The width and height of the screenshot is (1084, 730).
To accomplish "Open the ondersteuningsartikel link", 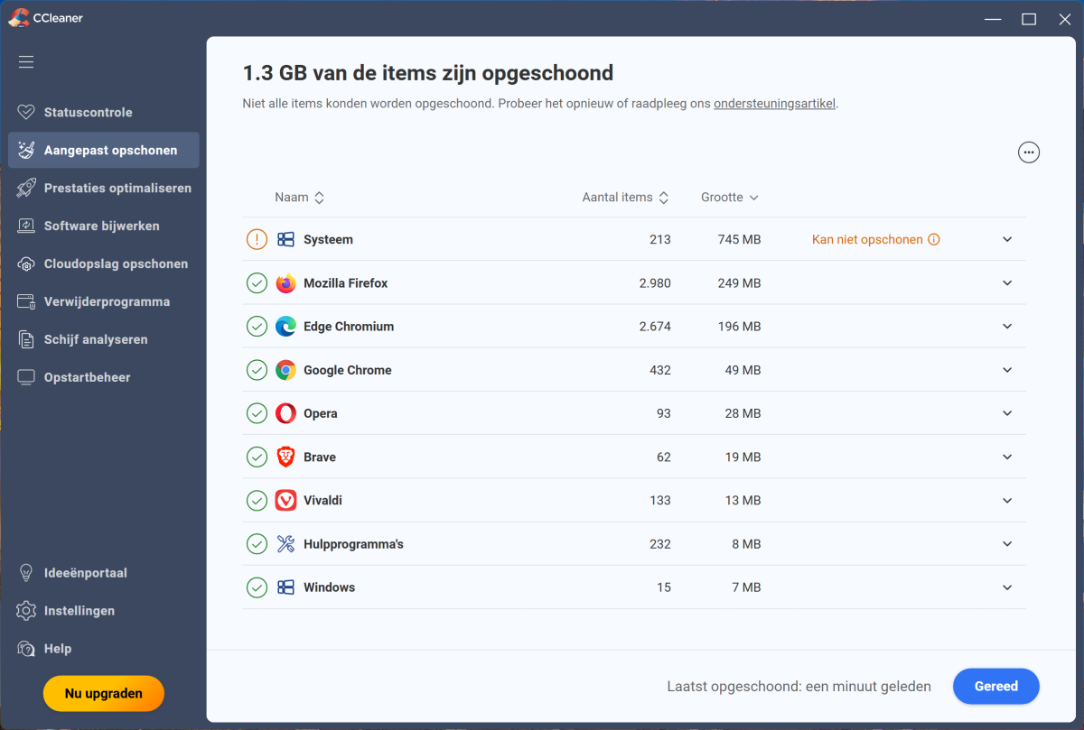I will pyautogui.click(x=774, y=104).
